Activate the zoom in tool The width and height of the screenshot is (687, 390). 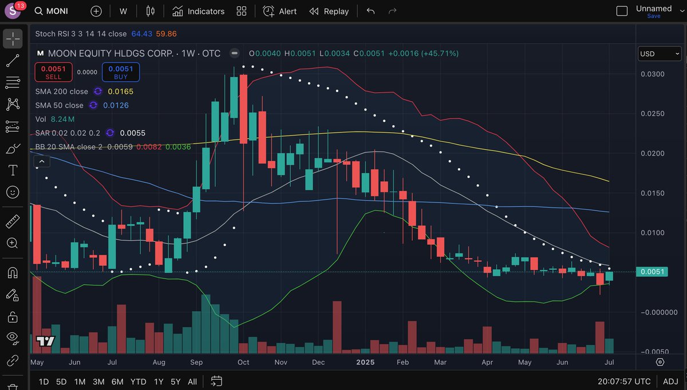tap(13, 243)
